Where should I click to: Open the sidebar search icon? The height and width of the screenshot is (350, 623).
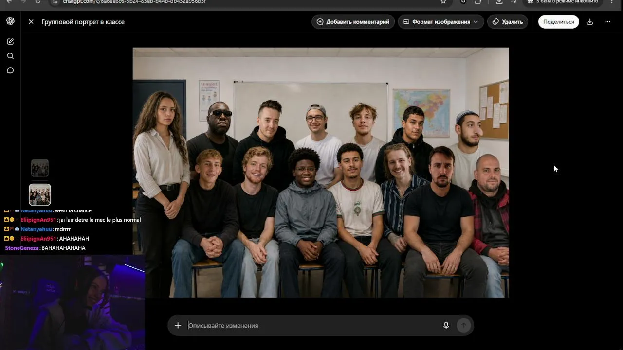pyautogui.click(x=10, y=56)
